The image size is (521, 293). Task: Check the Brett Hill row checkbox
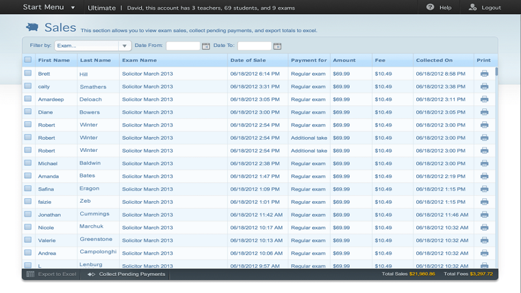click(x=28, y=73)
